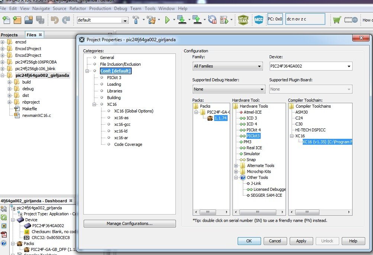Open the Family dropdown
373x255 pixels.
click(259, 66)
